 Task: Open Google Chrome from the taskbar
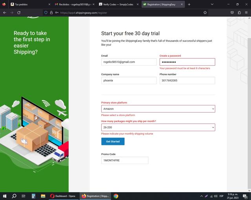click(116, 196)
